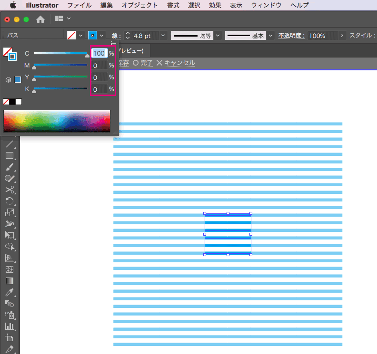Screen dimensions: 377x354
Task: Open the 基本 brush definition dropdown
Action: click(x=271, y=36)
